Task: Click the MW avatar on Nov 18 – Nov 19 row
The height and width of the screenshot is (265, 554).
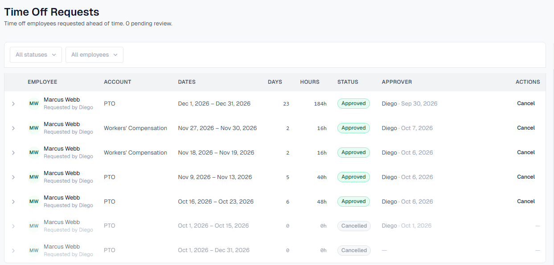Action: tap(34, 153)
